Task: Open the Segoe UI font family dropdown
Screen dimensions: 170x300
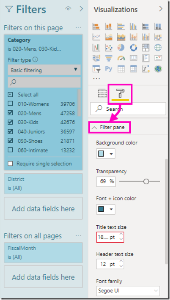Action: point(128,291)
